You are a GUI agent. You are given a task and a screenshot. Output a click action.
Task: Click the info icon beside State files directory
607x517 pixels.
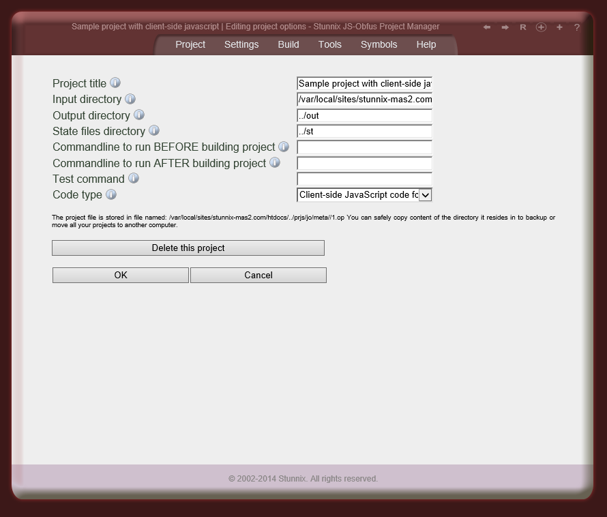154,130
